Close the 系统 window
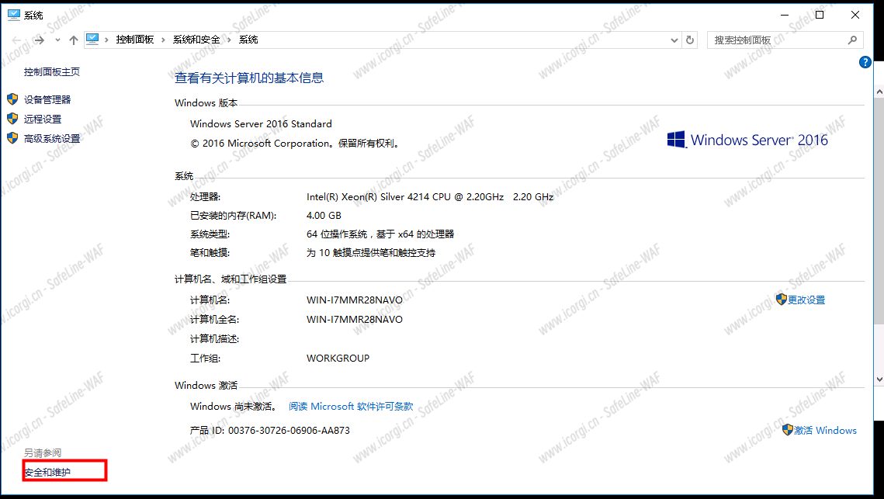Viewport: 884px width, 499px height. (855, 16)
